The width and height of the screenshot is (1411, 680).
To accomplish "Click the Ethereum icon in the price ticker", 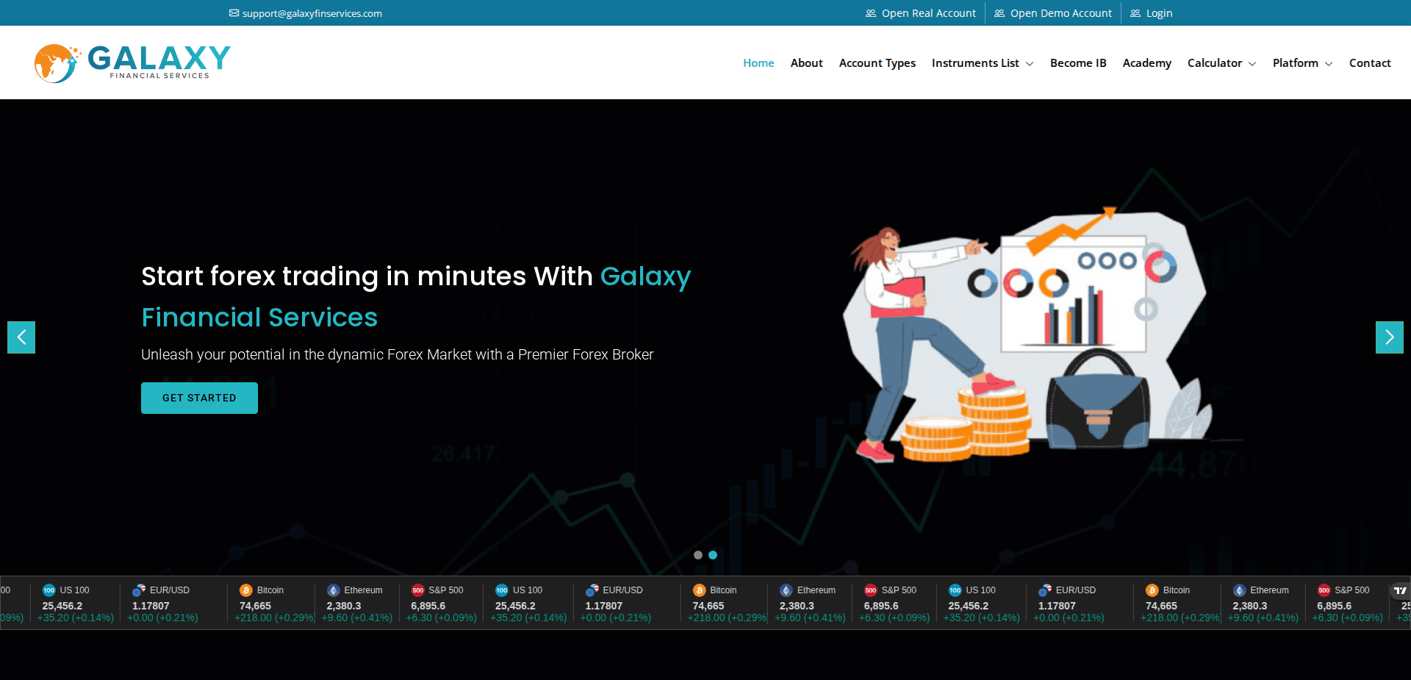I will point(334,590).
